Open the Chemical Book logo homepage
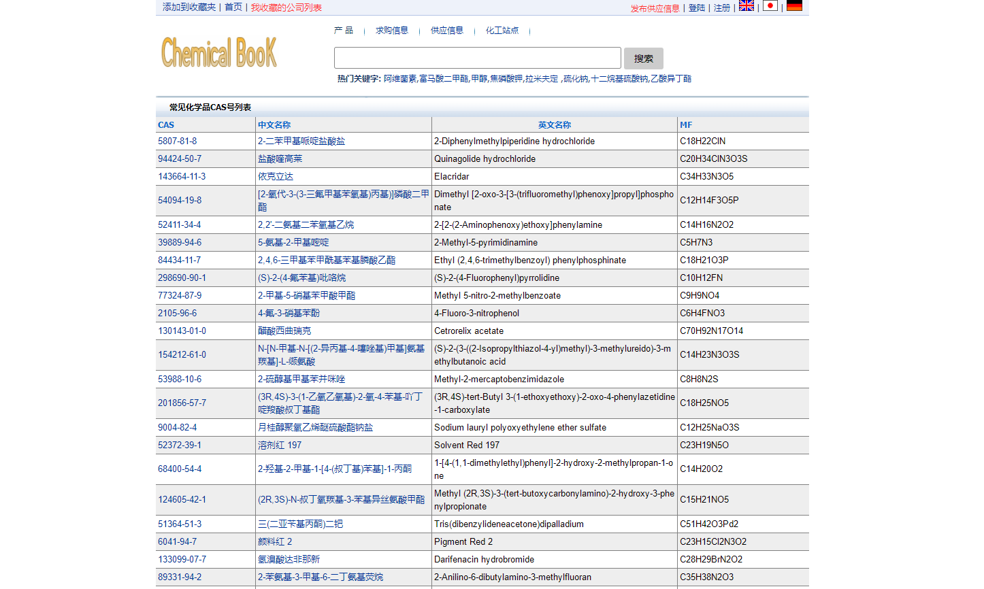984x589 pixels. tap(219, 52)
